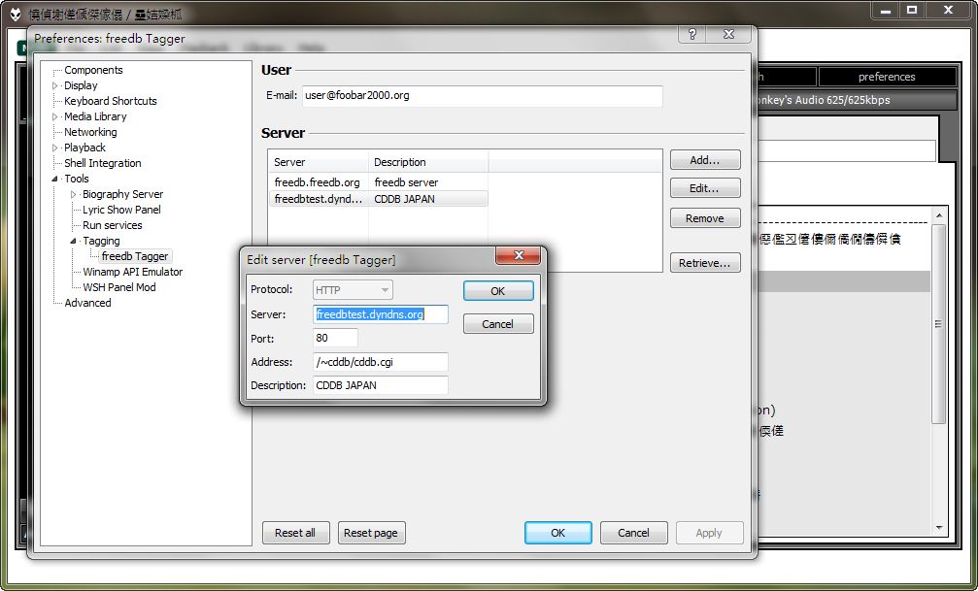Click the Retrieve... button
This screenshot has height=591, width=978.
pos(705,263)
